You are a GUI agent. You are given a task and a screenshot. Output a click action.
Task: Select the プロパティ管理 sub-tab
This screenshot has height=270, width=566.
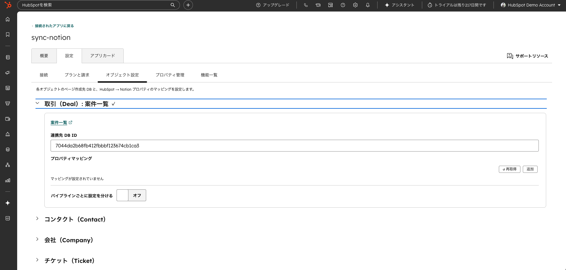coord(170,75)
